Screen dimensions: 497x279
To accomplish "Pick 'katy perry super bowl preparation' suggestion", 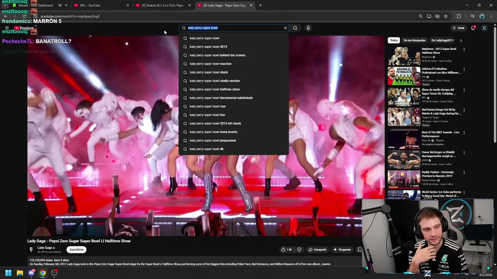I will point(233,140).
